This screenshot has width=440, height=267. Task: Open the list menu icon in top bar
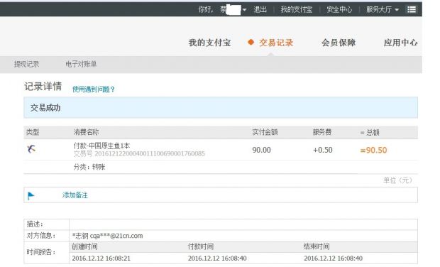tap(412, 9)
